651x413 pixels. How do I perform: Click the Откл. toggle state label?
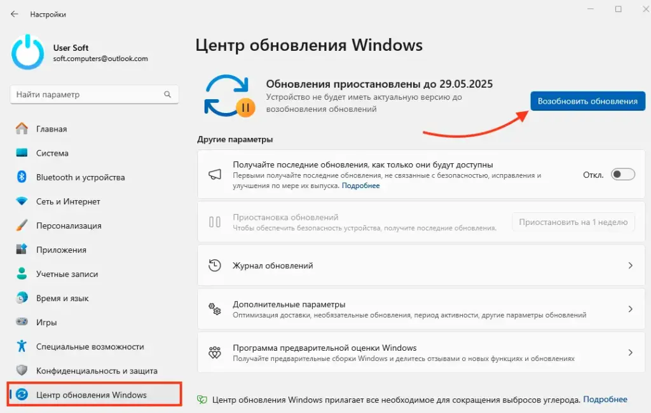click(593, 175)
